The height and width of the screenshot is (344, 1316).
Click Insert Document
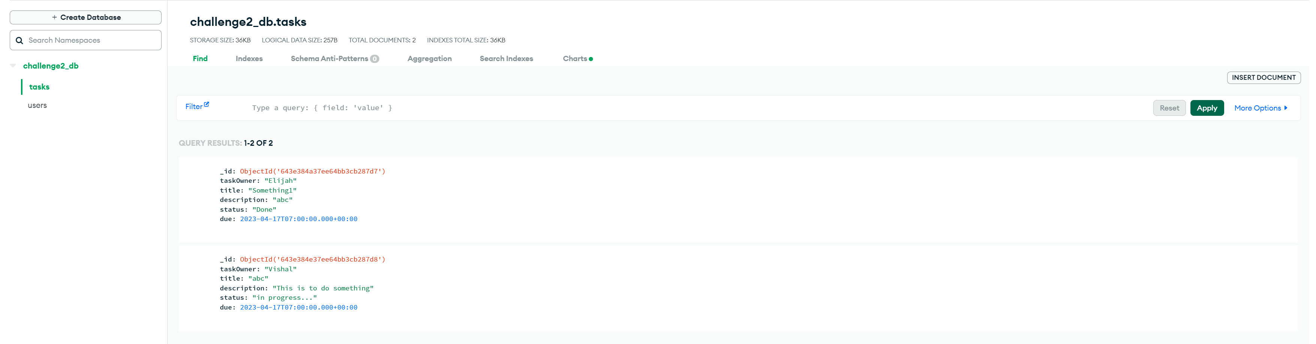(1264, 78)
